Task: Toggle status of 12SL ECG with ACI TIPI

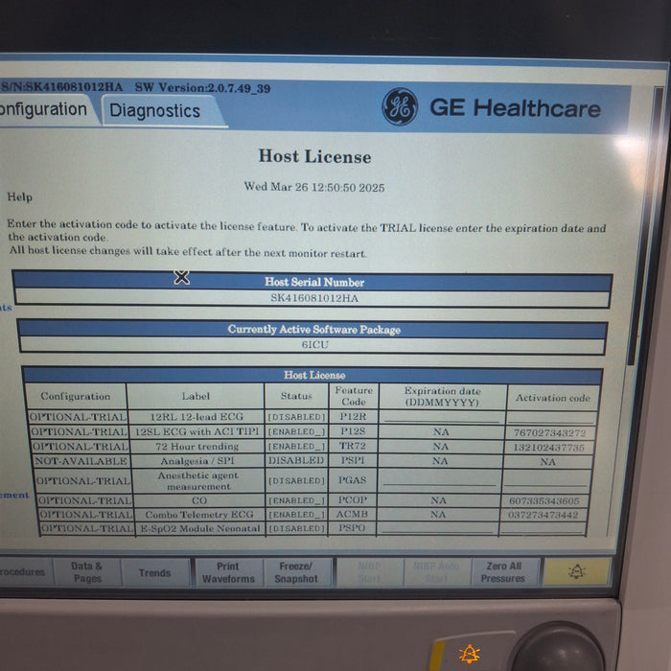Action: pos(296,431)
